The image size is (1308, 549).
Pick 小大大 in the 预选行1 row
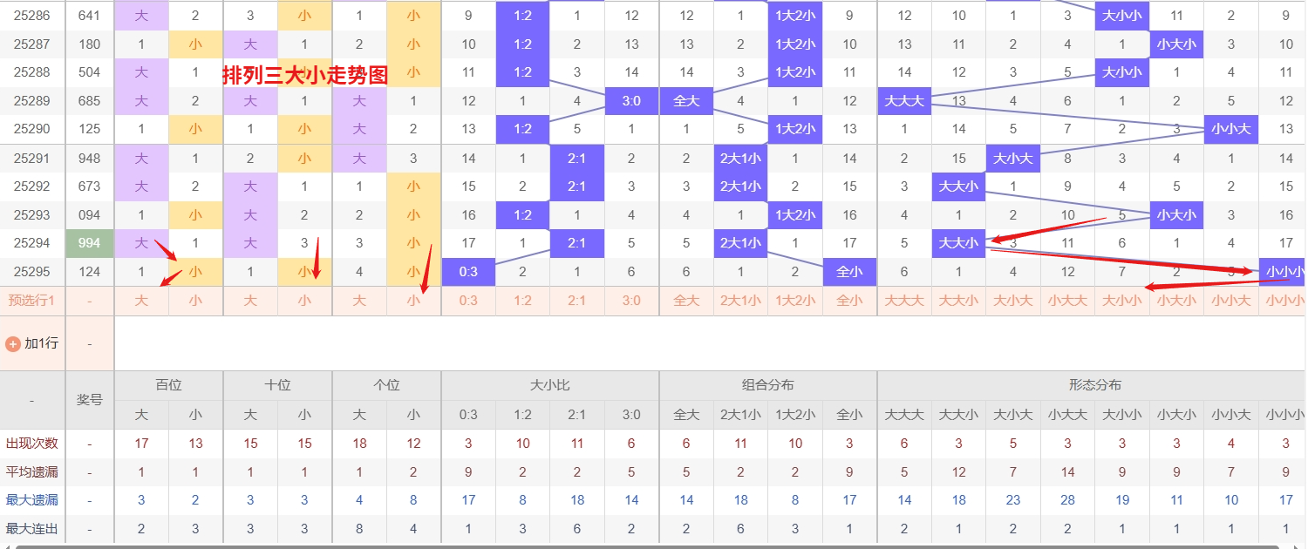point(1067,301)
